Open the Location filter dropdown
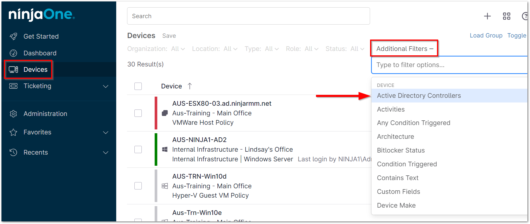The image size is (530, 224). pyautogui.click(x=215, y=49)
